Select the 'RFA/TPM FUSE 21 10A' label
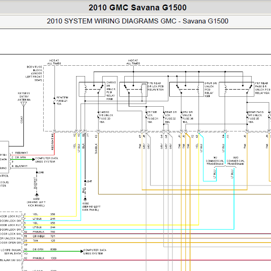The width and height of the screenshot is (271, 271). (x=62, y=100)
